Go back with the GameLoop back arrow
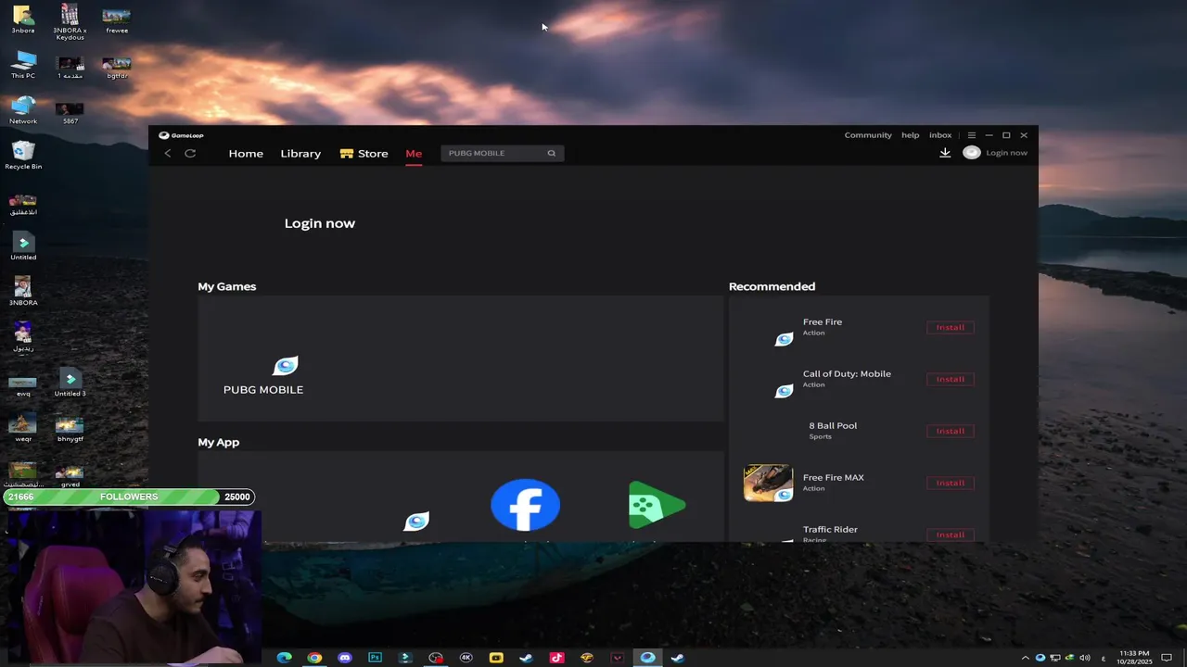 coord(168,153)
